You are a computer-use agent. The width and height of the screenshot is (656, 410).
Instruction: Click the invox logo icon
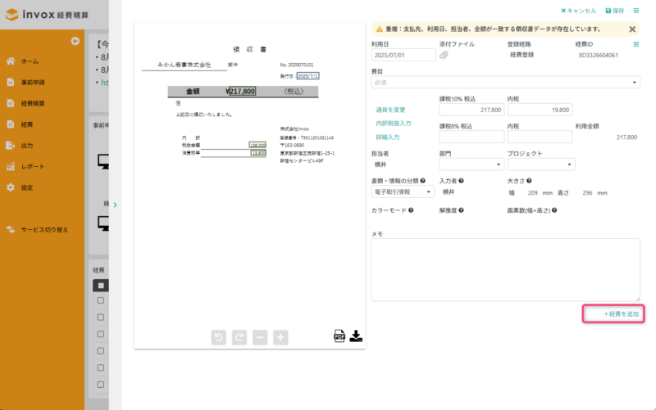click(x=11, y=15)
